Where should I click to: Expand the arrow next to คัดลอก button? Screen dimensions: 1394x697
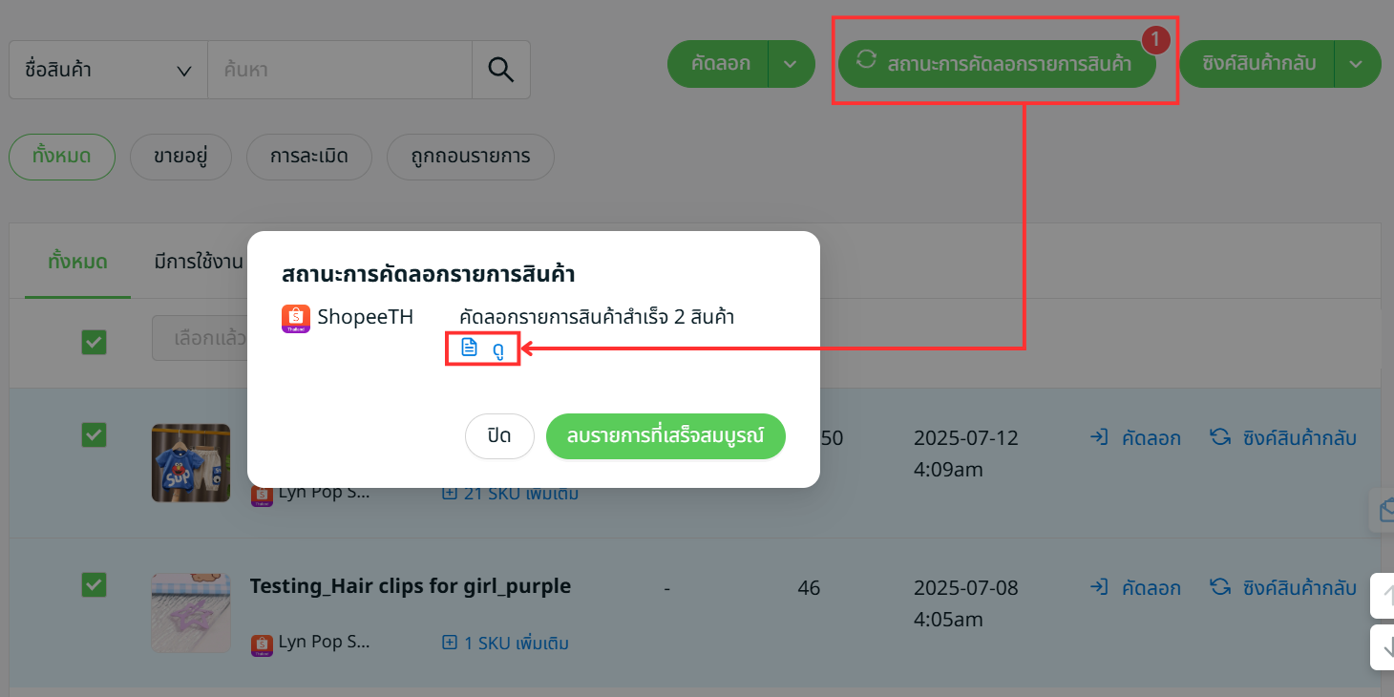point(790,64)
